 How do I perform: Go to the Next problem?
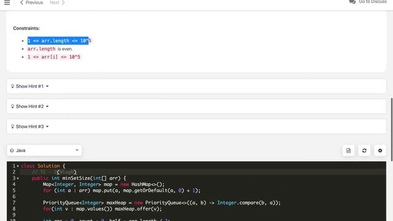coord(57,2)
